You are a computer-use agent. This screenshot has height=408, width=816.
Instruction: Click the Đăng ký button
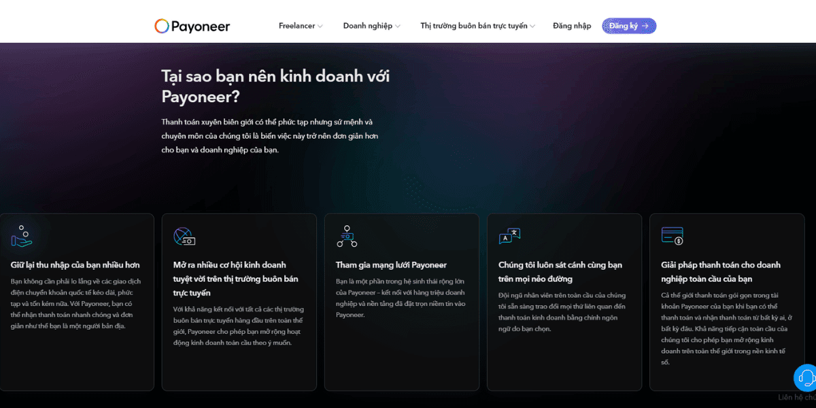pos(629,26)
